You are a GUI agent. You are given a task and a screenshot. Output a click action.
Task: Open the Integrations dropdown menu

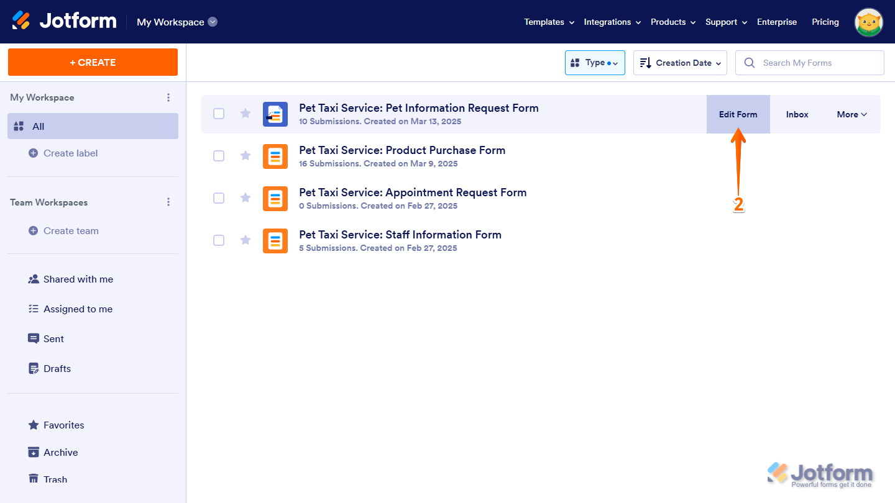click(x=612, y=22)
